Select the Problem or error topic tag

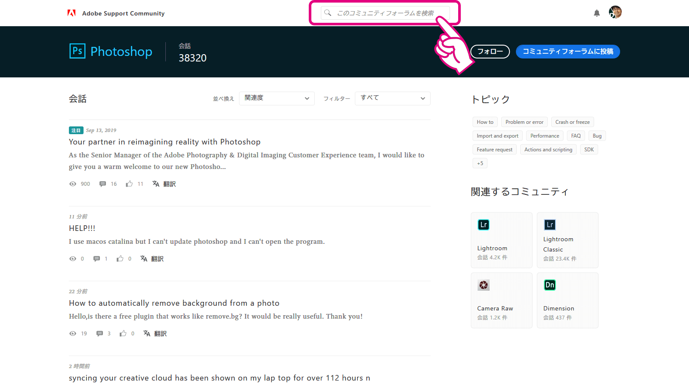tap(525, 122)
